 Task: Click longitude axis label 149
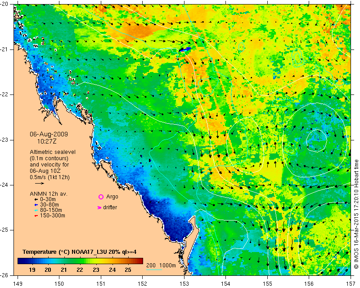[18, 284]
